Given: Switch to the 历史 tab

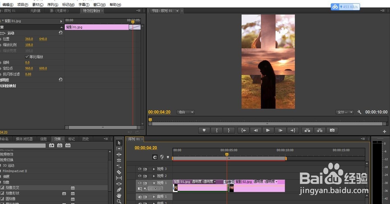Looking at the screenshot, I should [x=85, y=139].
